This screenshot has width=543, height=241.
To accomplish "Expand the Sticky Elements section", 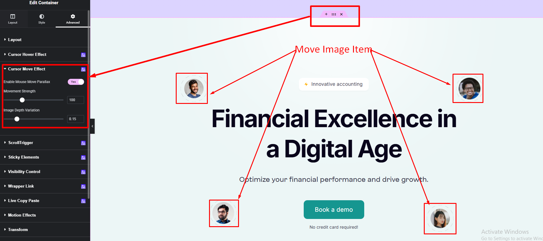I will pos(24,157).
